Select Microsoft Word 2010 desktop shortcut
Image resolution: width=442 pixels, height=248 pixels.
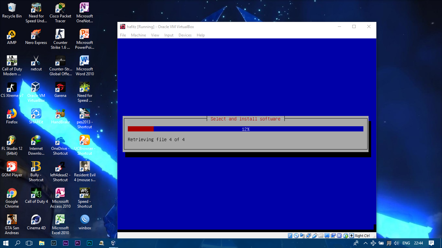85,66
